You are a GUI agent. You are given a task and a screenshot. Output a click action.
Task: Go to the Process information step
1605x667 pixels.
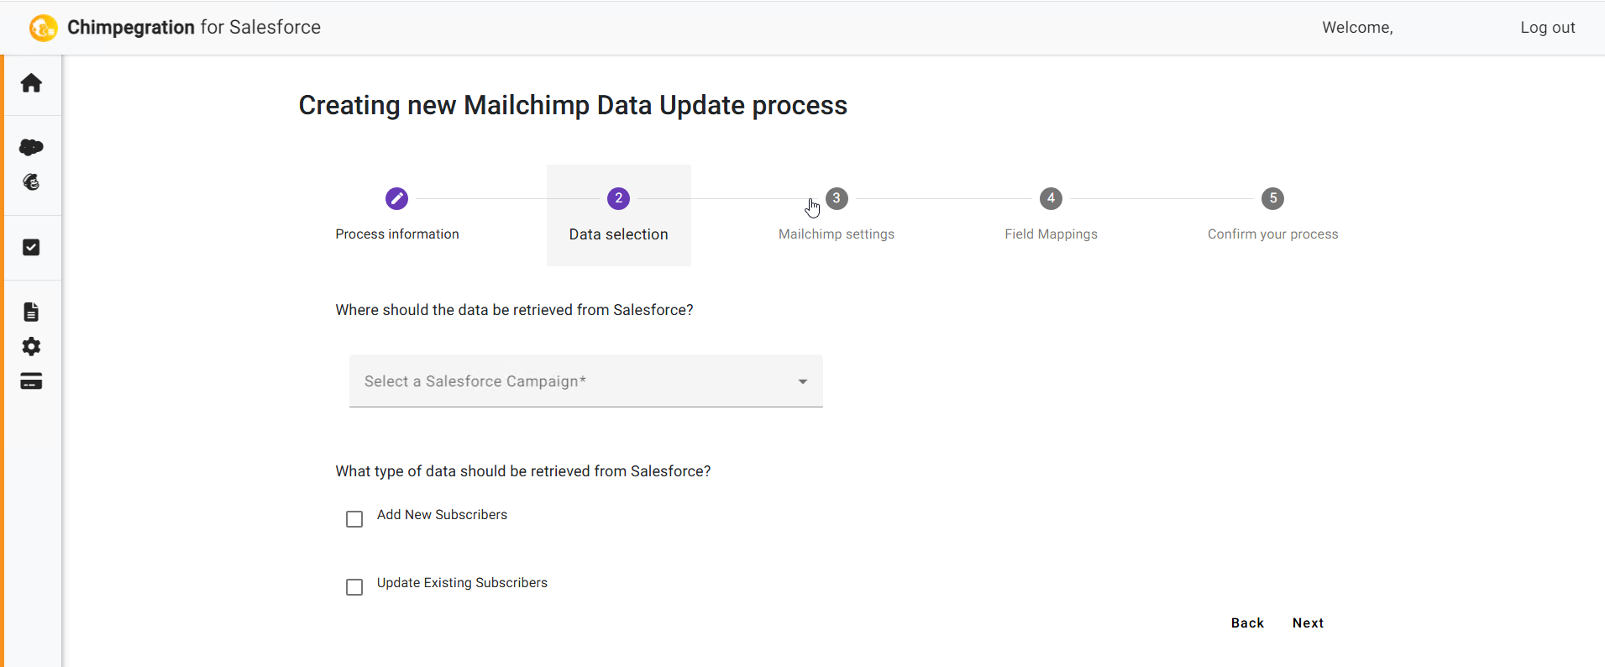[x=397, y=215]
